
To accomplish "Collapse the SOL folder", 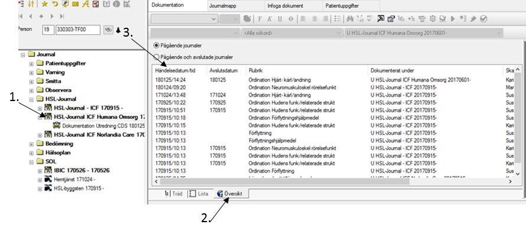I will click(x=31, y=161).
